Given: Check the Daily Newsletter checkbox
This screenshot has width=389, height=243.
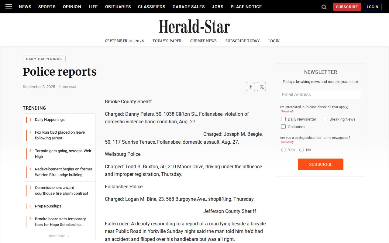Looking at the screenshot, I should tap(283, 119).
